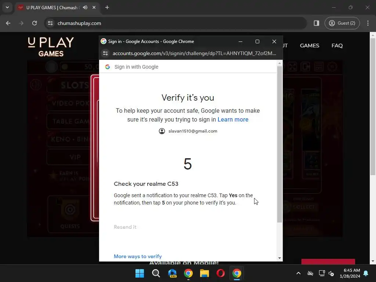Open Chrome's three-dot menu

[x=368, y=23]
